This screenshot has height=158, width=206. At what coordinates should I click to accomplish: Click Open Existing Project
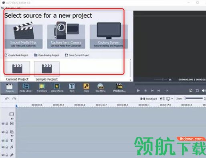pyautogui.click(x=46, y=55)
